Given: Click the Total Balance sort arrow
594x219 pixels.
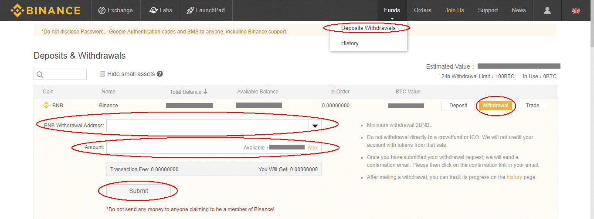Looking at the screenshot, I should tap(206, 92).
